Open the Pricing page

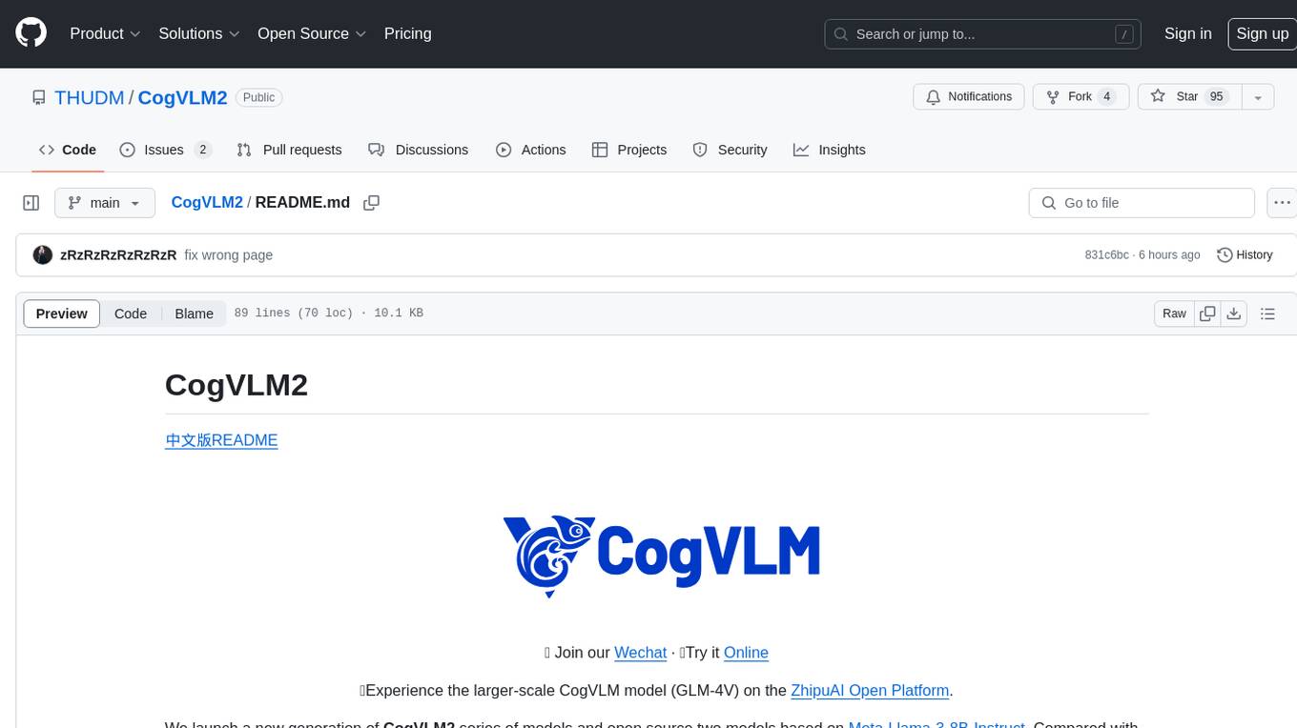pyautogui.click(x=407, y=33)
